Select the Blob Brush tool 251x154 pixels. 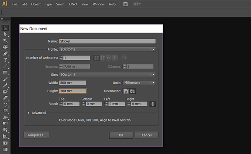[5, 92]
